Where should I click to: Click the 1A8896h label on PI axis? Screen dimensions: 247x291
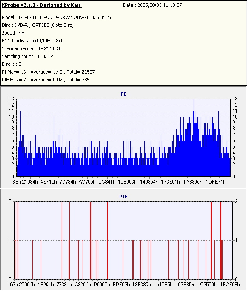(193, 182)
